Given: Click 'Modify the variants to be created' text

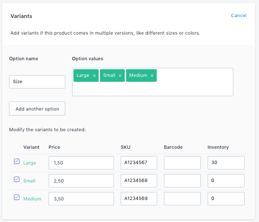Looking at the screenshot, I should tap(47, 129).
